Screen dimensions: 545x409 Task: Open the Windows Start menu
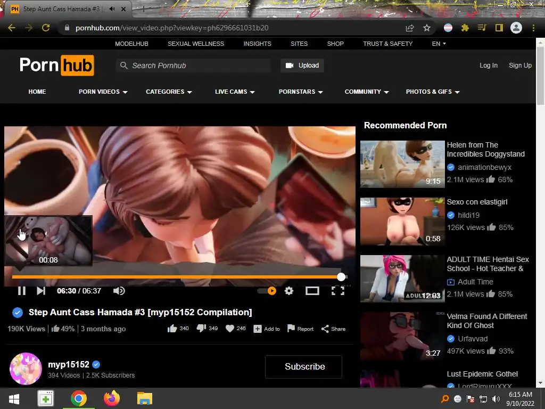tap(14, 398)
